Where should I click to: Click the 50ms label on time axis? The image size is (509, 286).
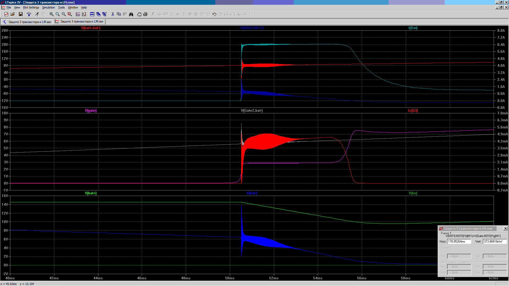click(230, 278)
